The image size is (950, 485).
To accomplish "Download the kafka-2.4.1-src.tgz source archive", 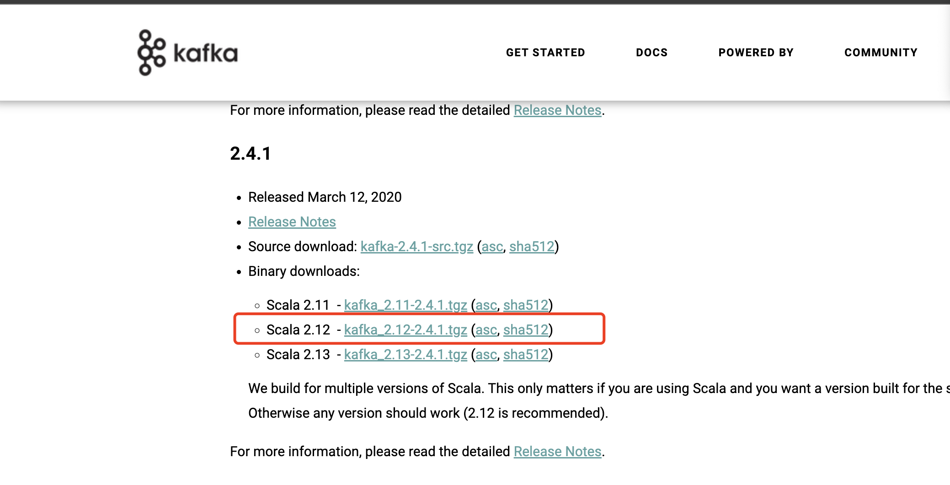I will point(416,247).
